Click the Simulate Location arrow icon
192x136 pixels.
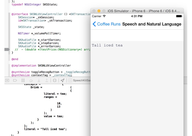(62, 80)
